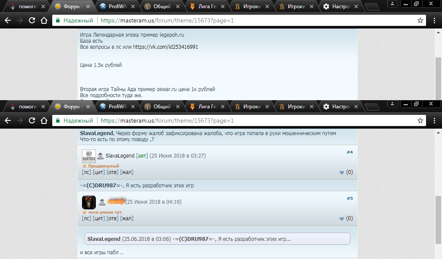Switch to the ProfiWM tab in the lower window
Viewport: 442px width, 259px height.
[117, 107]
